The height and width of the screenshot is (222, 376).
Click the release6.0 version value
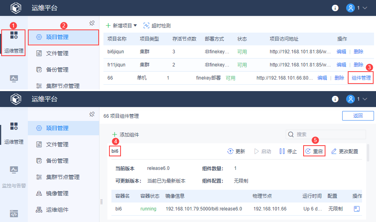click(158, 168)
